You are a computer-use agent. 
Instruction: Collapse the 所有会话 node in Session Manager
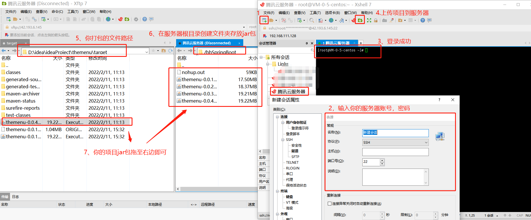pos(261,57)
